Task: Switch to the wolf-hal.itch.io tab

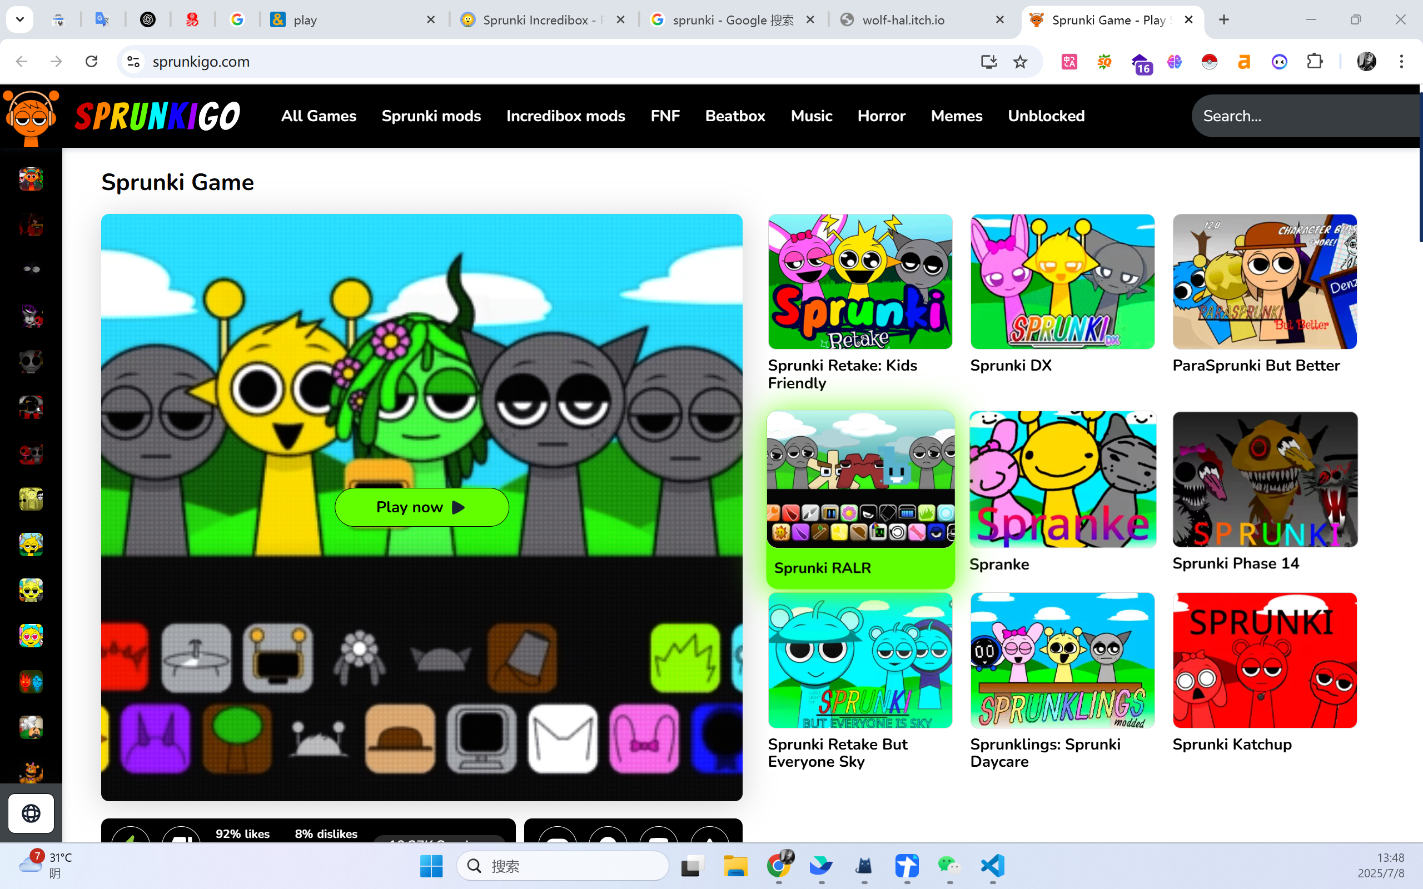Action: [x=903, y=20]
